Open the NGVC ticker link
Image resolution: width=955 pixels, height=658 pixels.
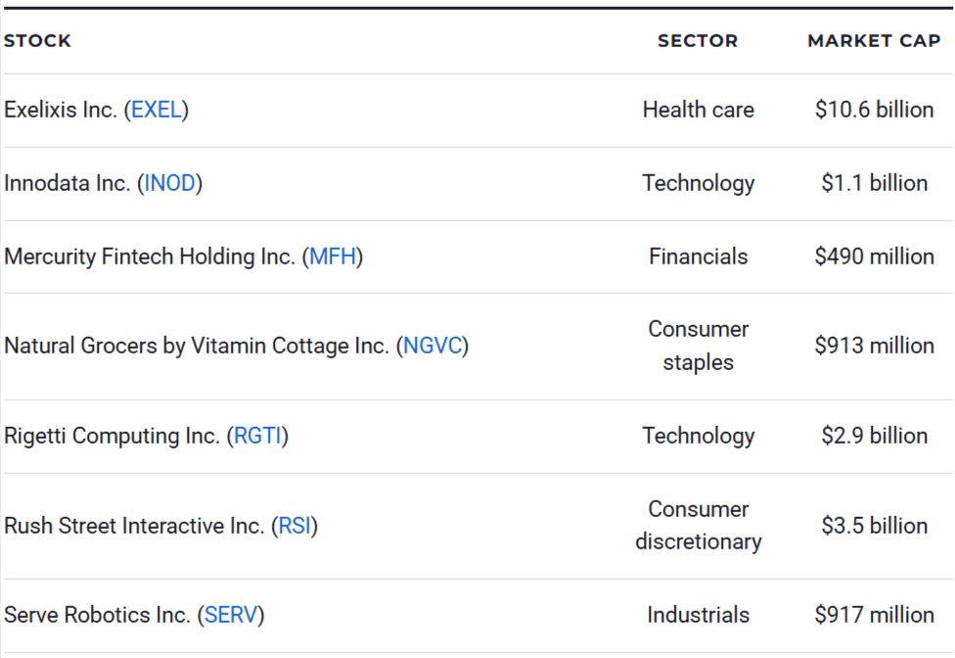point(432,346)
